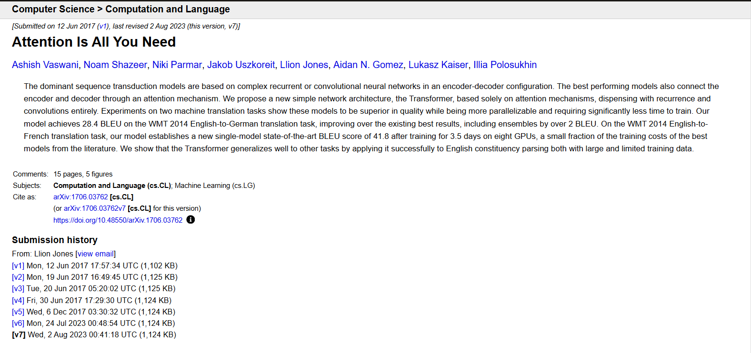
Task: Open author Niki Parmar's link
Action: click(x=177, y=65)
